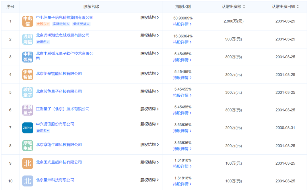Click the orange 中电信 company logo icon
The height and width of the screenshot is (192, 308).
[28, 21]
